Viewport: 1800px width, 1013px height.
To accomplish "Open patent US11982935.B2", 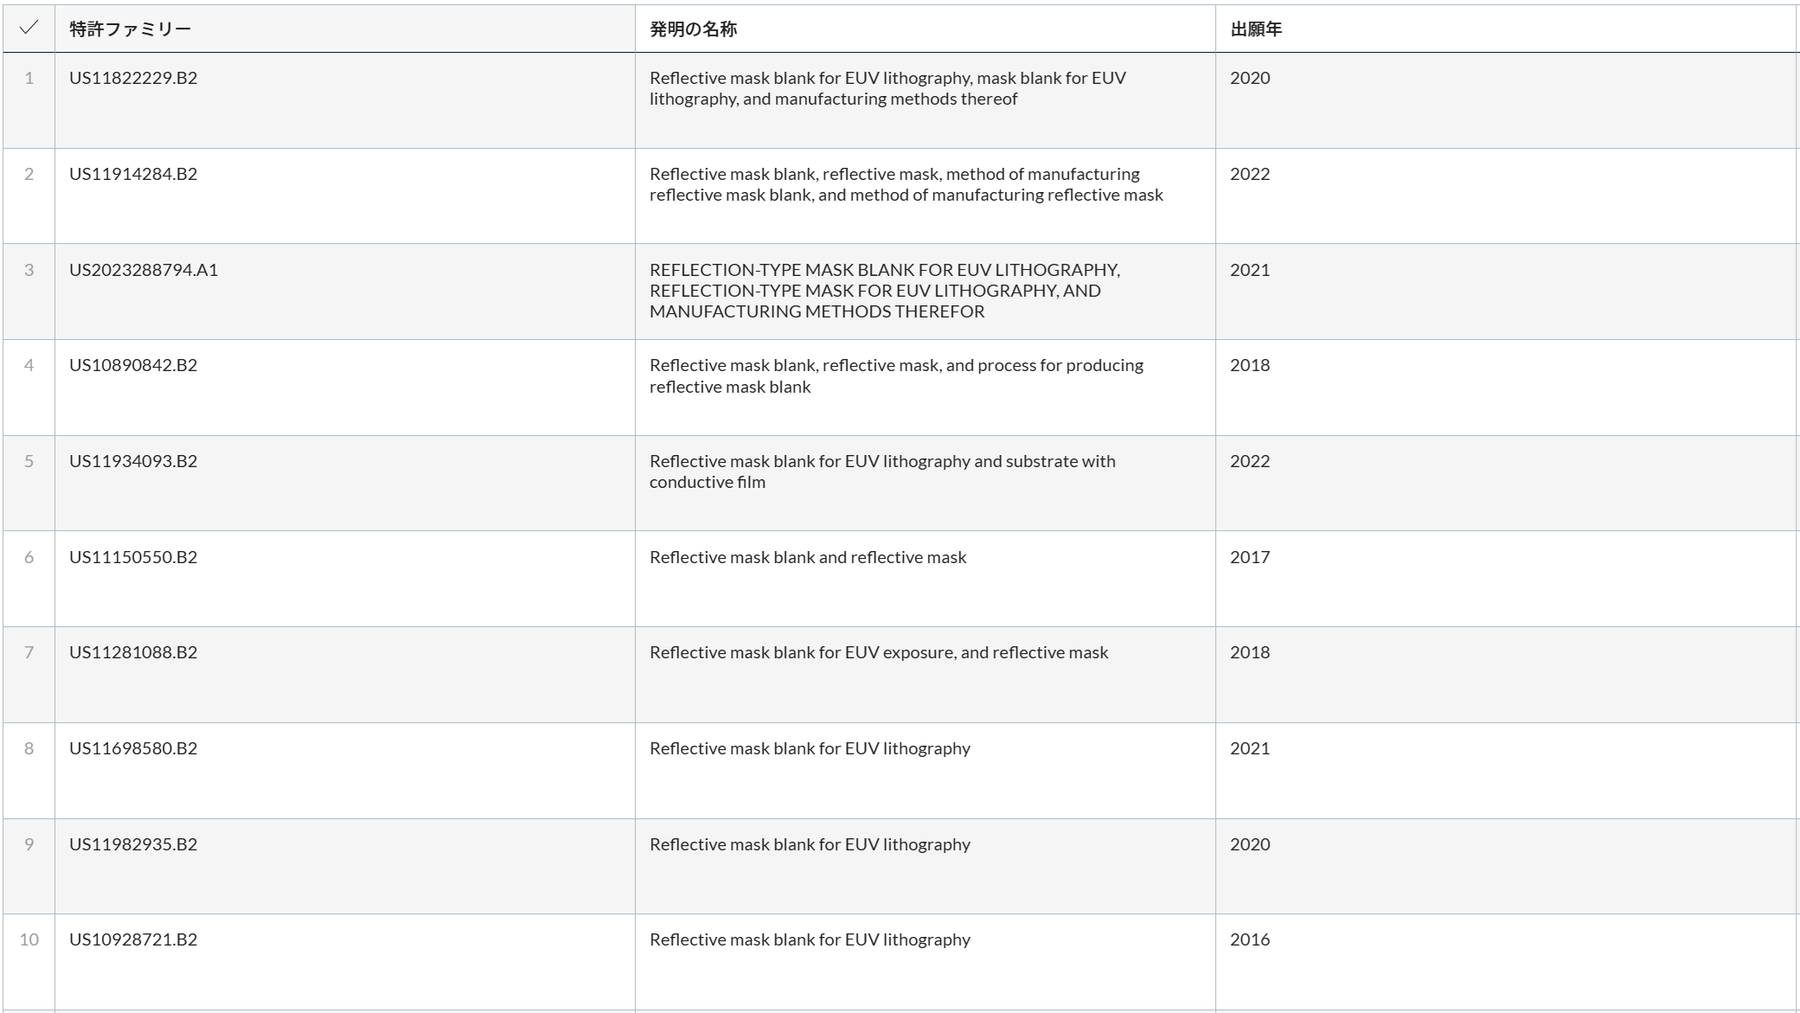I will click(133, 844).
